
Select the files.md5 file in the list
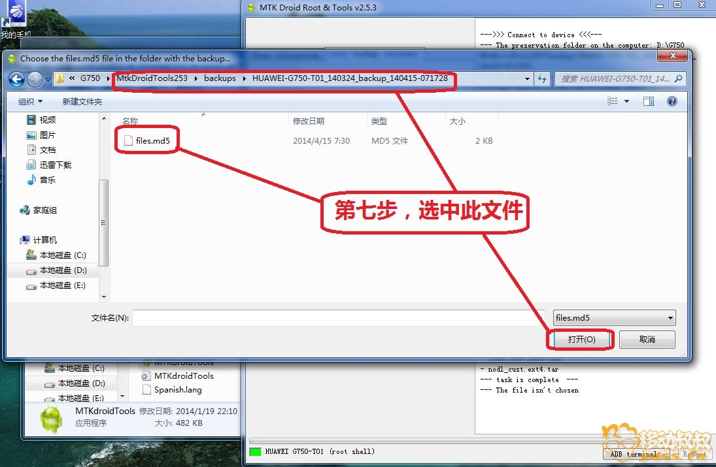click(152, 141)
